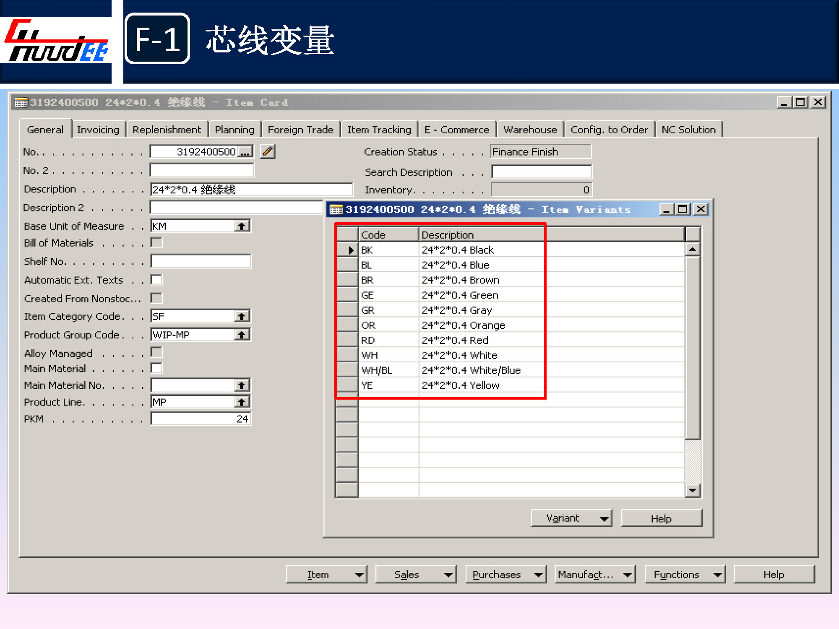Enable the Automatic Ext. Texts checkbox

(156, 280)
